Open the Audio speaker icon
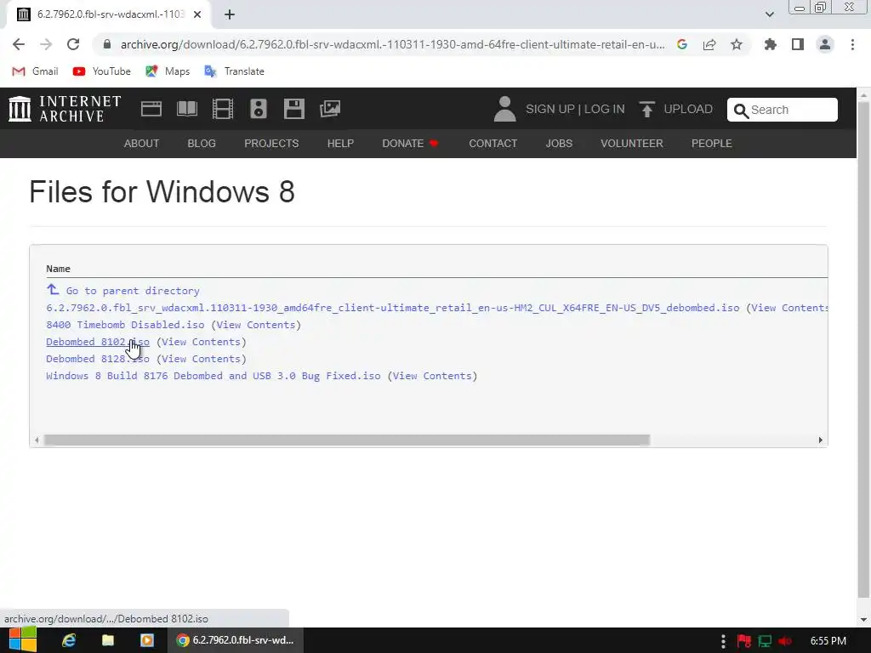The image size is (871, 653). [x=259, y=108]
